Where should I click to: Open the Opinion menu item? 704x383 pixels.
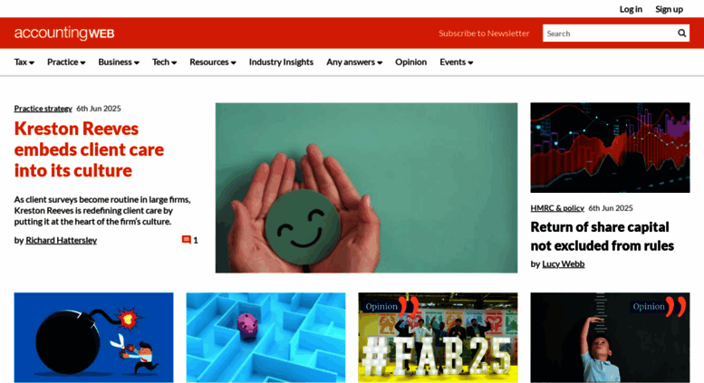tap(410, 62)
